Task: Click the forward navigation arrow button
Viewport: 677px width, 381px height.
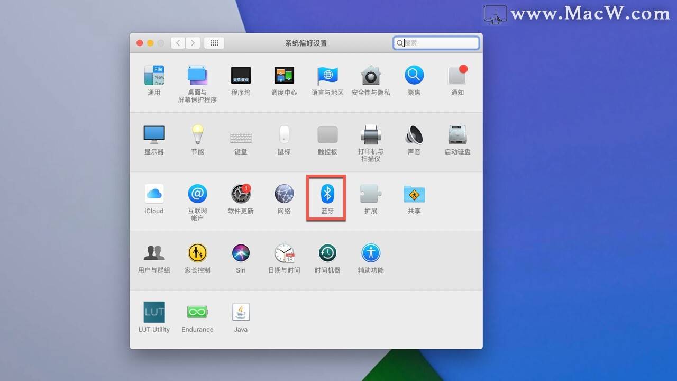Action: pos(193,43)
